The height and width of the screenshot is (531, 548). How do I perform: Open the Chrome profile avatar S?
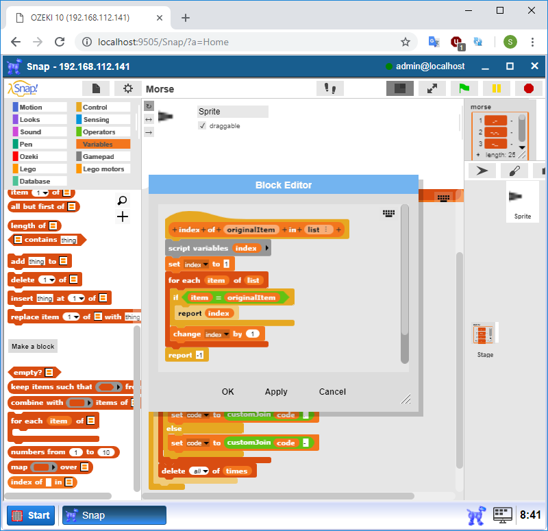click(510, 42)
